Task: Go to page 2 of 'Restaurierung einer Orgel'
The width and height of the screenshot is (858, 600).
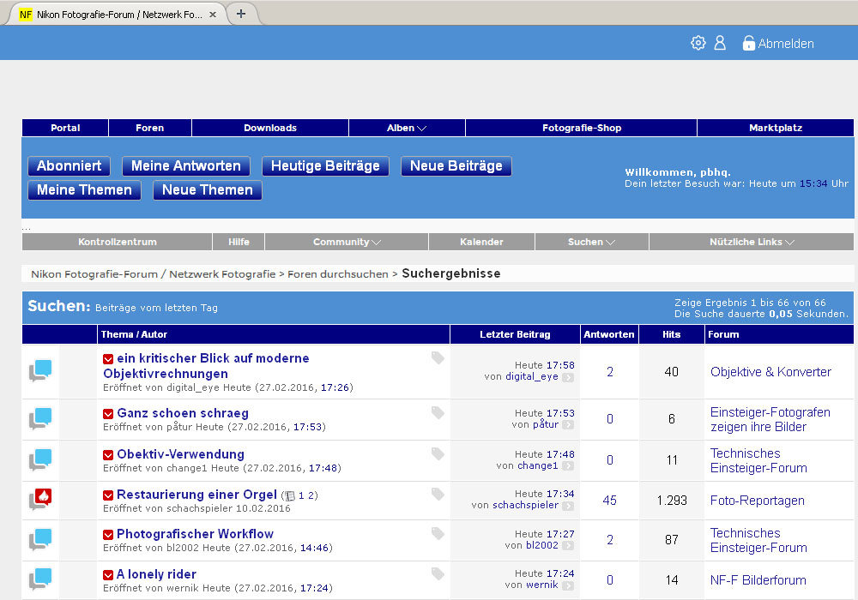Action: click(x=311, y=495)
